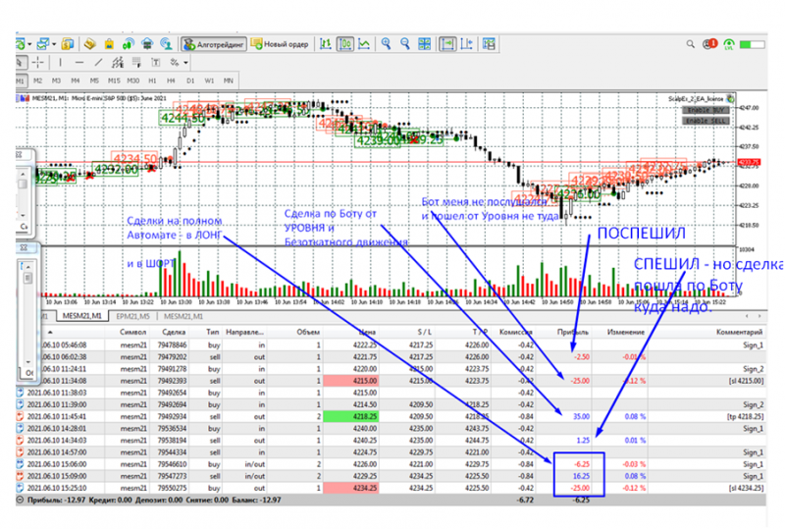
Task: Click the time column sort arrow
Action: [50, 332]
